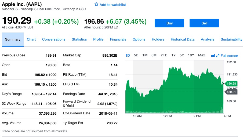The height and width of the screenshot is (138, 243).
Task: Click the green 190.58 current price marker
Action: (231, 83)
